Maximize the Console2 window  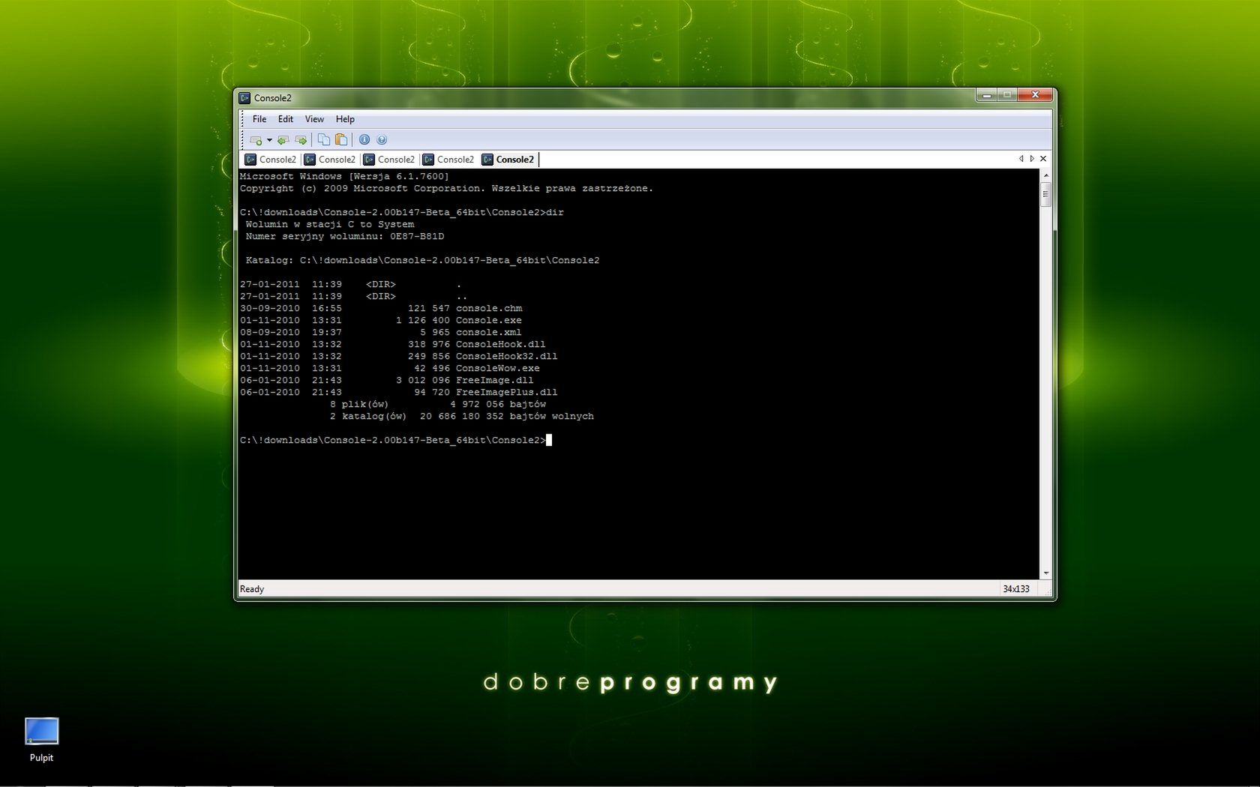[1008, 95]
